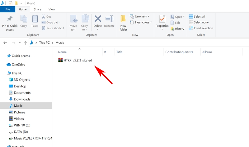Expand the Properties dropdown arrow
Viewport: 249px width, 147px height.
tap(162, 29)
